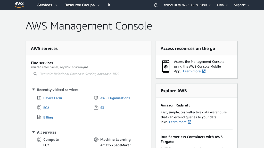Open the S3 link

(102, 108)
